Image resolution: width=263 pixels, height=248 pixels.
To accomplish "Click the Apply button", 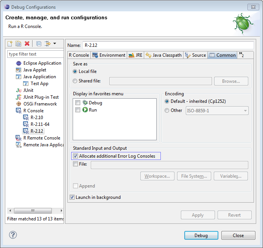I will click(198, 215).
